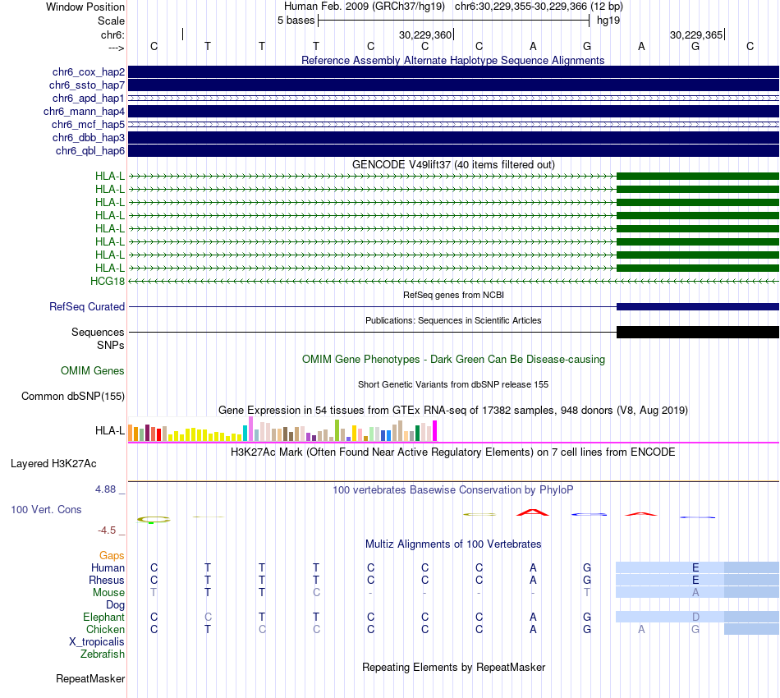This screenshot has width=780, height=698.
Task: Open Reference Assembly Alternate Haplotype Sequence Alignments title
Action: 452,60
